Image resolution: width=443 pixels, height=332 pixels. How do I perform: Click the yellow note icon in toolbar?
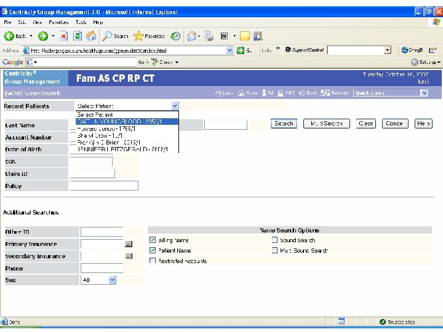tap(245, 36)
